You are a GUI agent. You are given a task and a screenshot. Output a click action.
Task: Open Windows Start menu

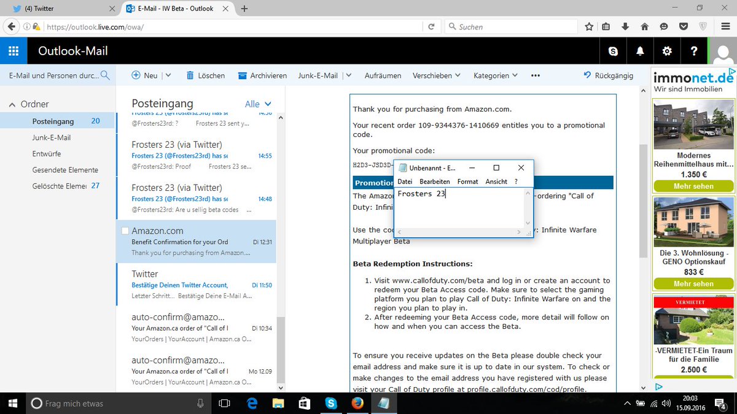12,403
